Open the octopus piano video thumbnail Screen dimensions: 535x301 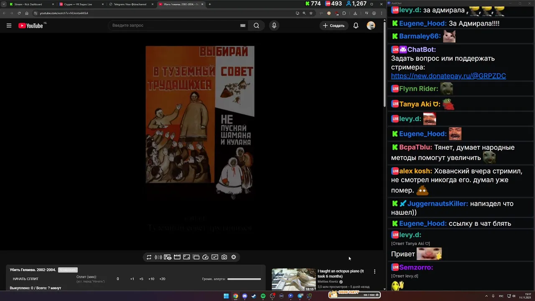pos(294,280)
